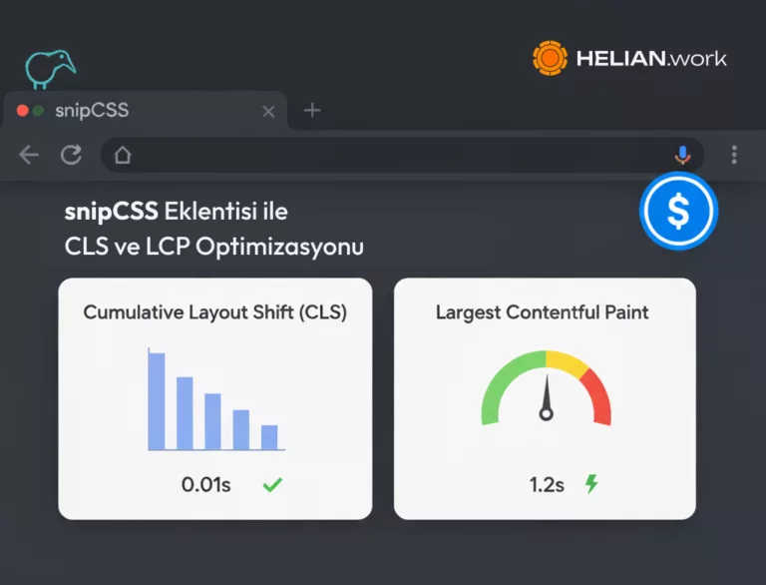Close the snipCSS tab
Image resolution: width=766 pixels, height=585 pixels.
(x=268, y=112)
